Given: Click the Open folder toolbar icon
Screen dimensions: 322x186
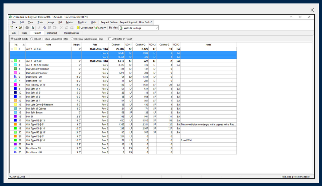Looking at the screenshot, I should (x=21, y=28).
